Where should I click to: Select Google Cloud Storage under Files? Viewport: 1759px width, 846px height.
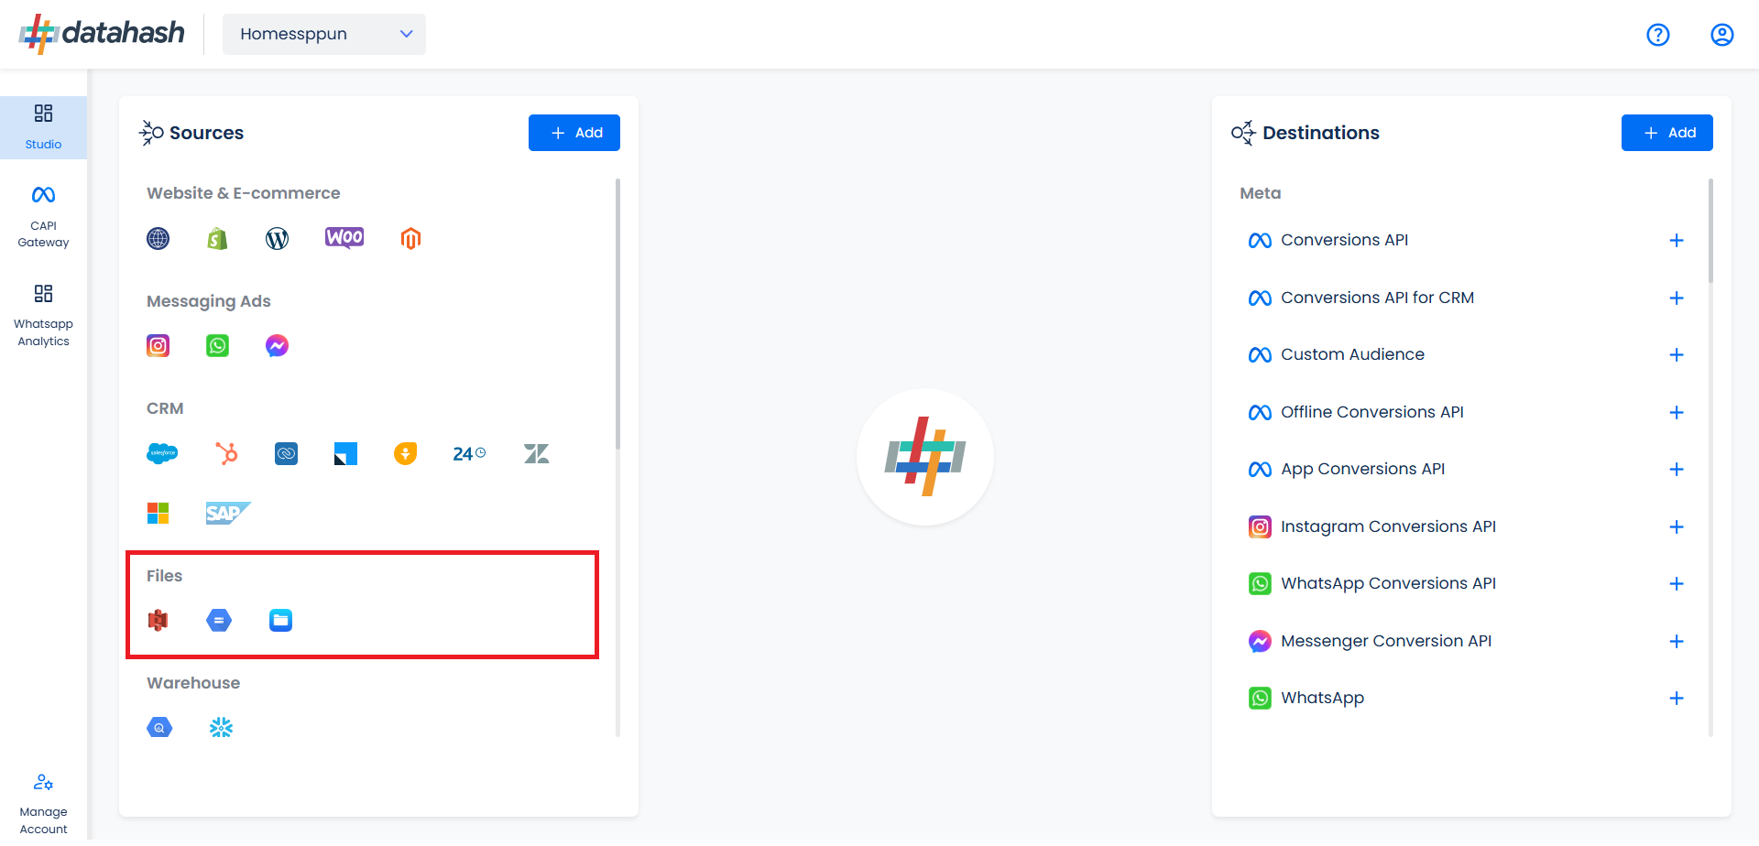[x=219, y=621]
